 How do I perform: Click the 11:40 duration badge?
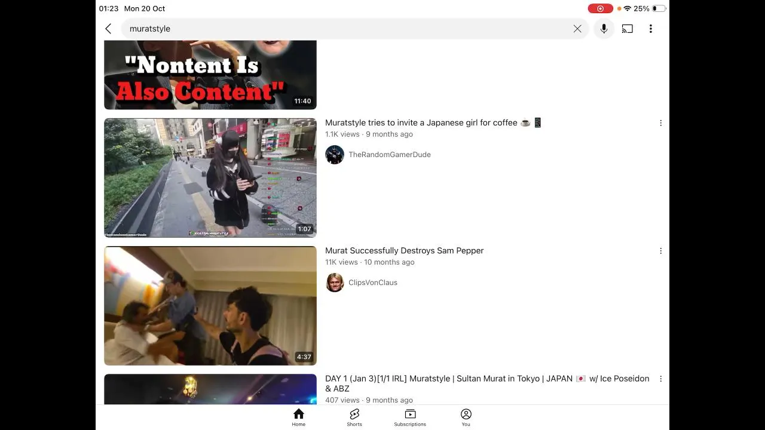pyautogui.click(x=302, y=101)
